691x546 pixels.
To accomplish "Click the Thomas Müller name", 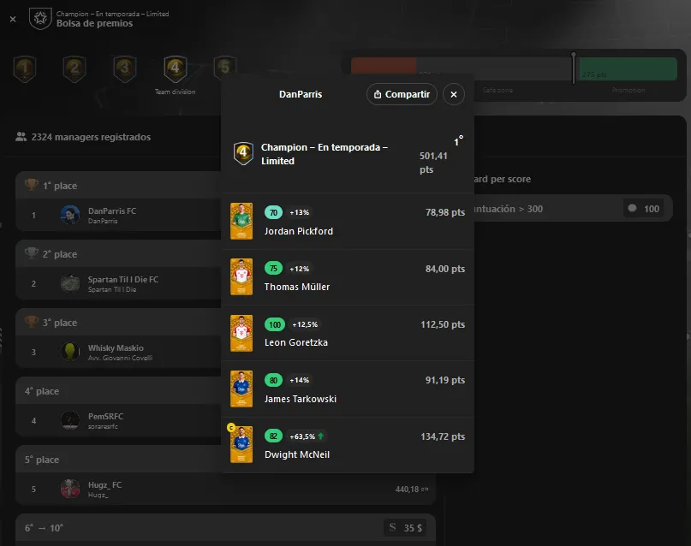I will [x=297, y=287].
